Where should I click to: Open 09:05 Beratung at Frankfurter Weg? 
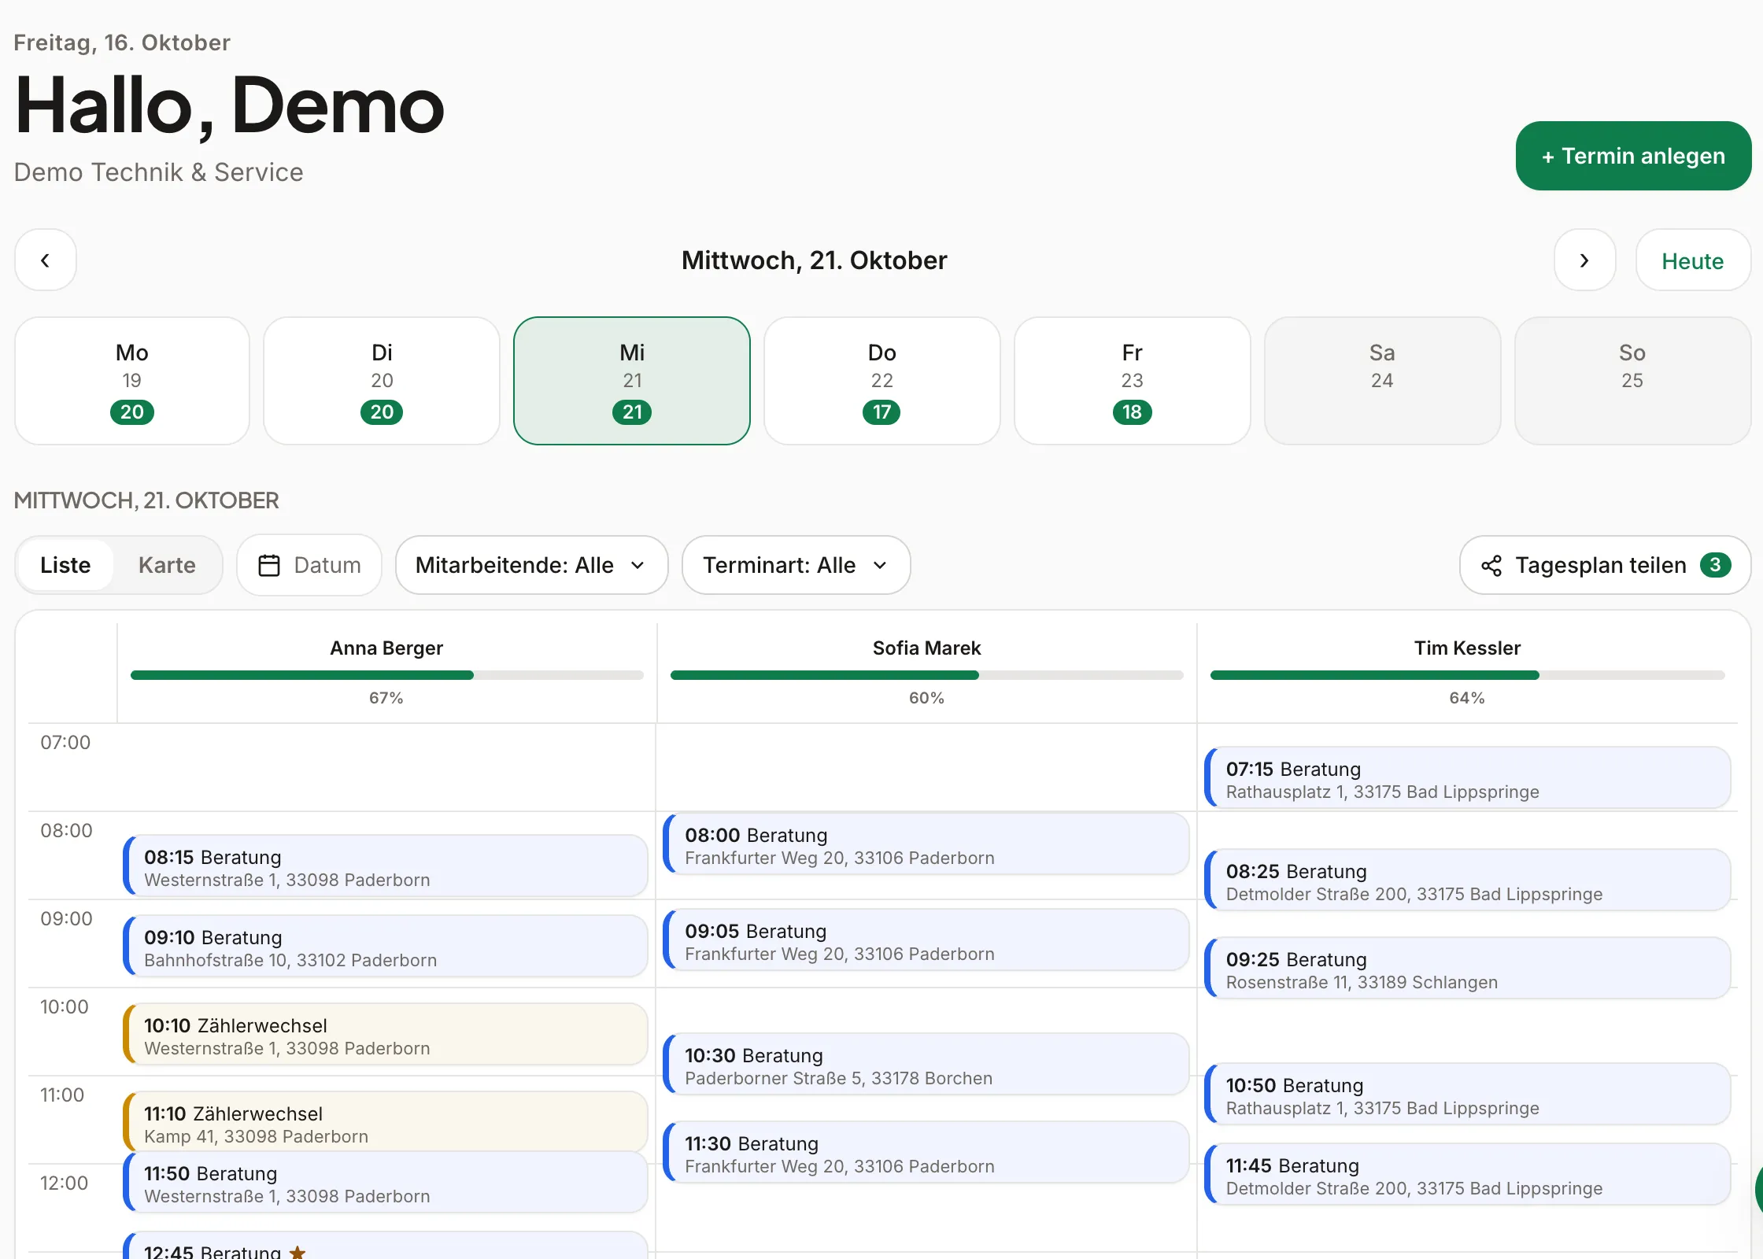tap(926, 940)
